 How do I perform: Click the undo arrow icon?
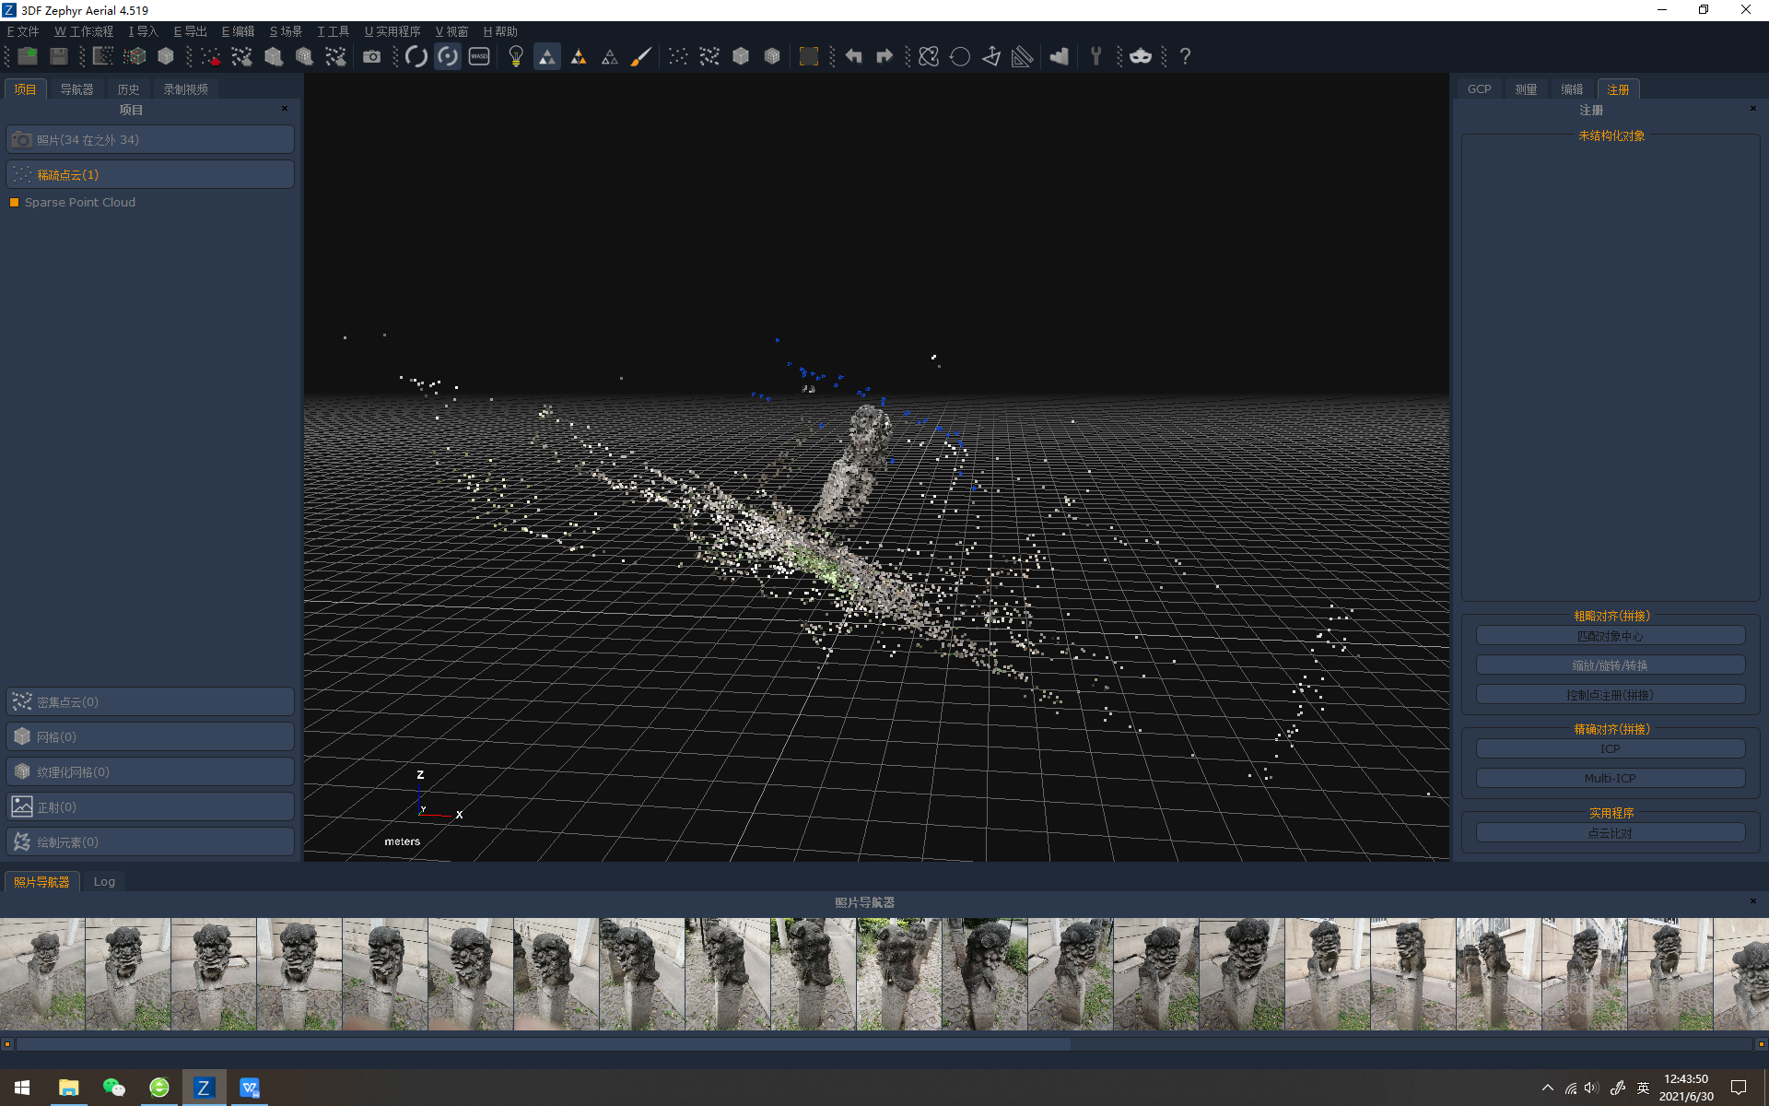[x=853, y=57]
